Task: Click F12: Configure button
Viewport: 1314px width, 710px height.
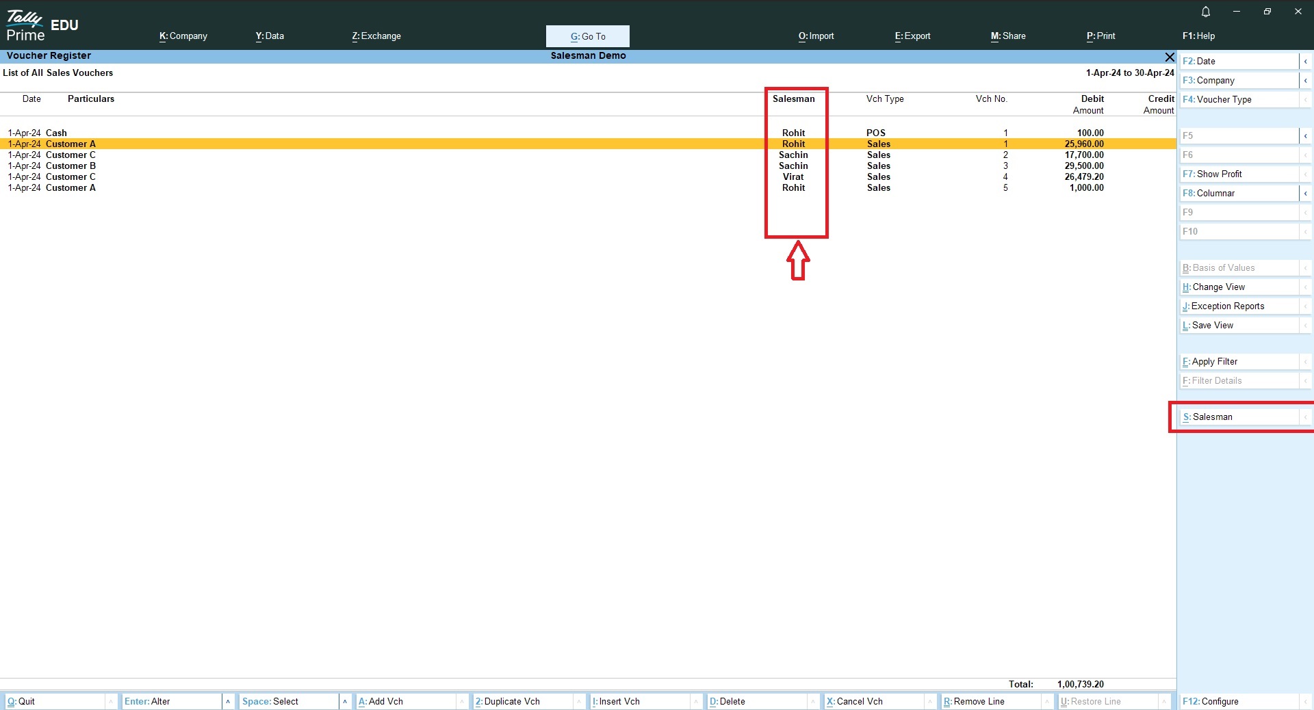Action: 1239,702
